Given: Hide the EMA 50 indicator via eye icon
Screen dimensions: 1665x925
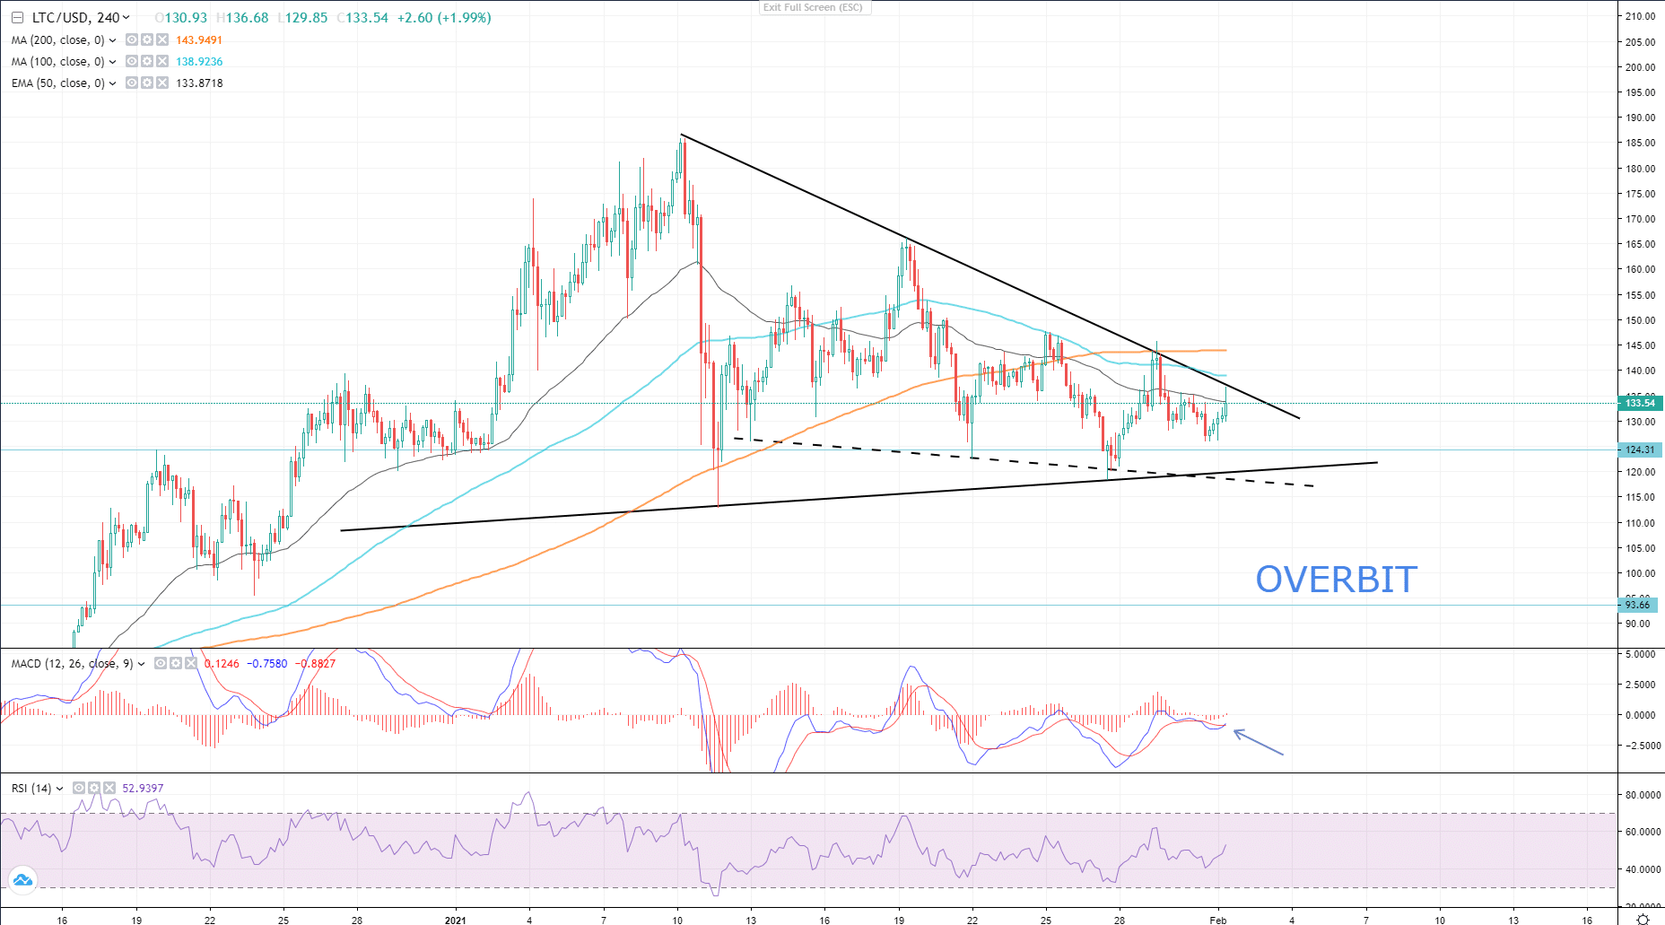Looking at the screenshot, I should 132,83.
